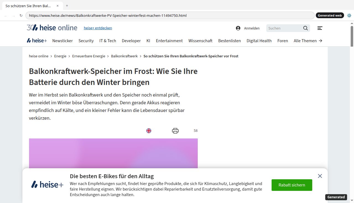This screenshot has width=354, height=203.
Task: Click the Anmelden login link
Action: [x=252, y=28]
